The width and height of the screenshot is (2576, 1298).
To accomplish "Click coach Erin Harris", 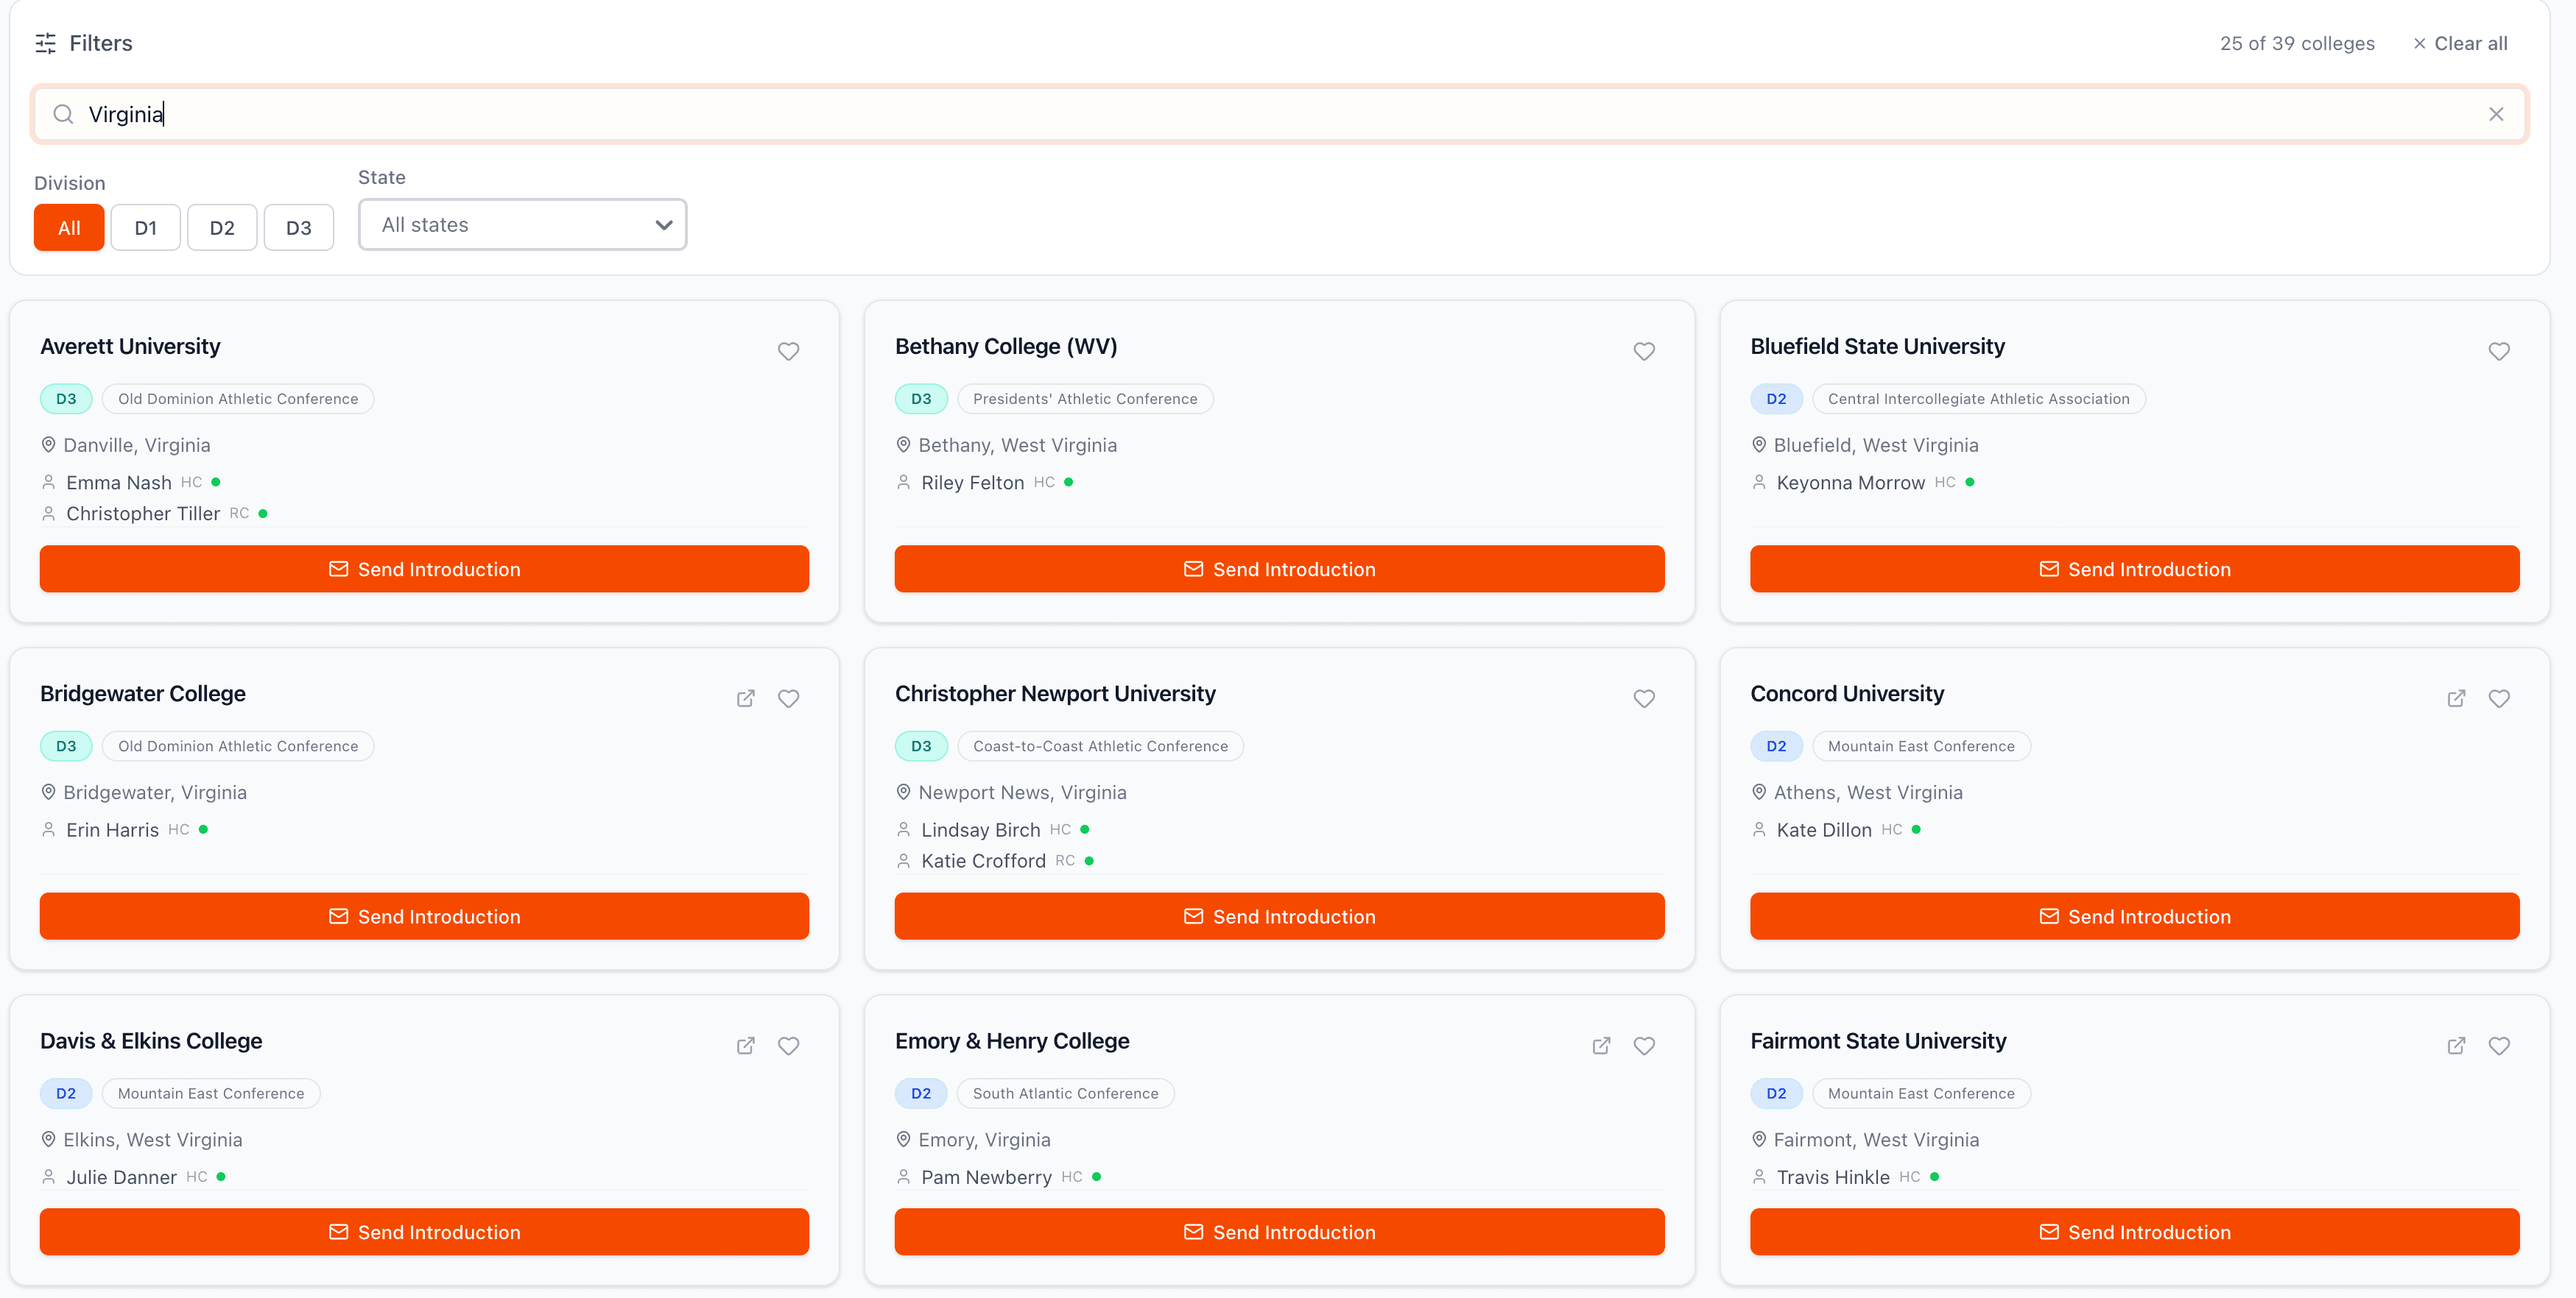I will click(112, 830).
